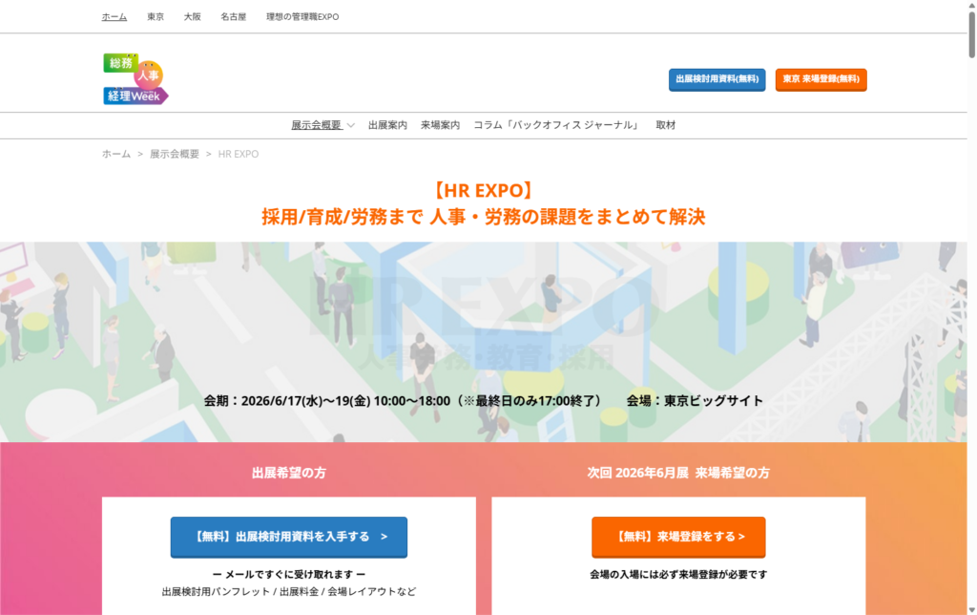Open コラム「バックオフィス ジャーナル」 page
The height and width of the screenshot is (615, 977).
[x=557, y=125]
